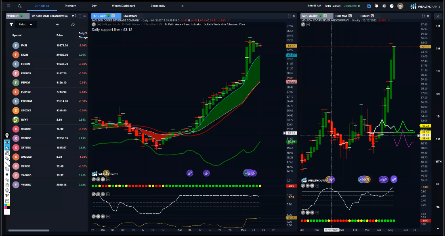Click the search magnifier icon in the top bar
445x236 pixels.
[19, 6]
